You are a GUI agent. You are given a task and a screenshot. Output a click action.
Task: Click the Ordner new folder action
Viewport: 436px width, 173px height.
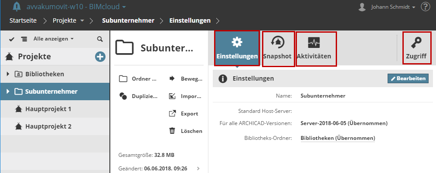coord(138,79)
